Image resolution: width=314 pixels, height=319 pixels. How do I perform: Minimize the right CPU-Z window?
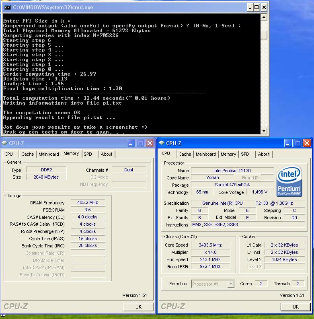point(288,143)
